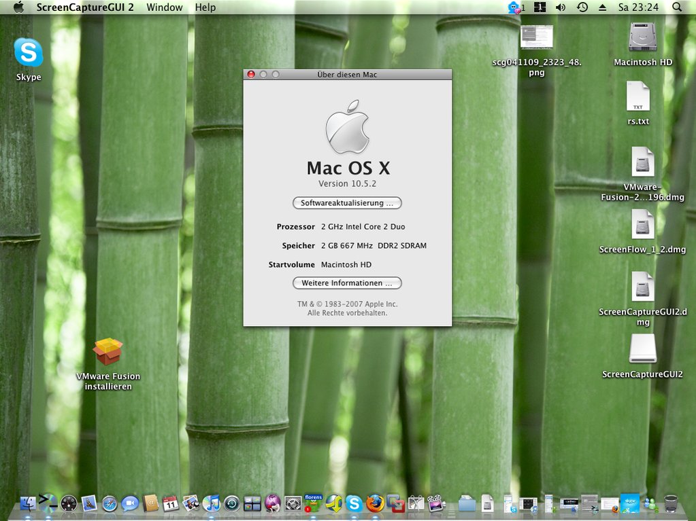Image resolution: width=696 pixels, height=521 pixels.
Task: Launch Safari from the Dock
Action: click(x=110, y=503)
